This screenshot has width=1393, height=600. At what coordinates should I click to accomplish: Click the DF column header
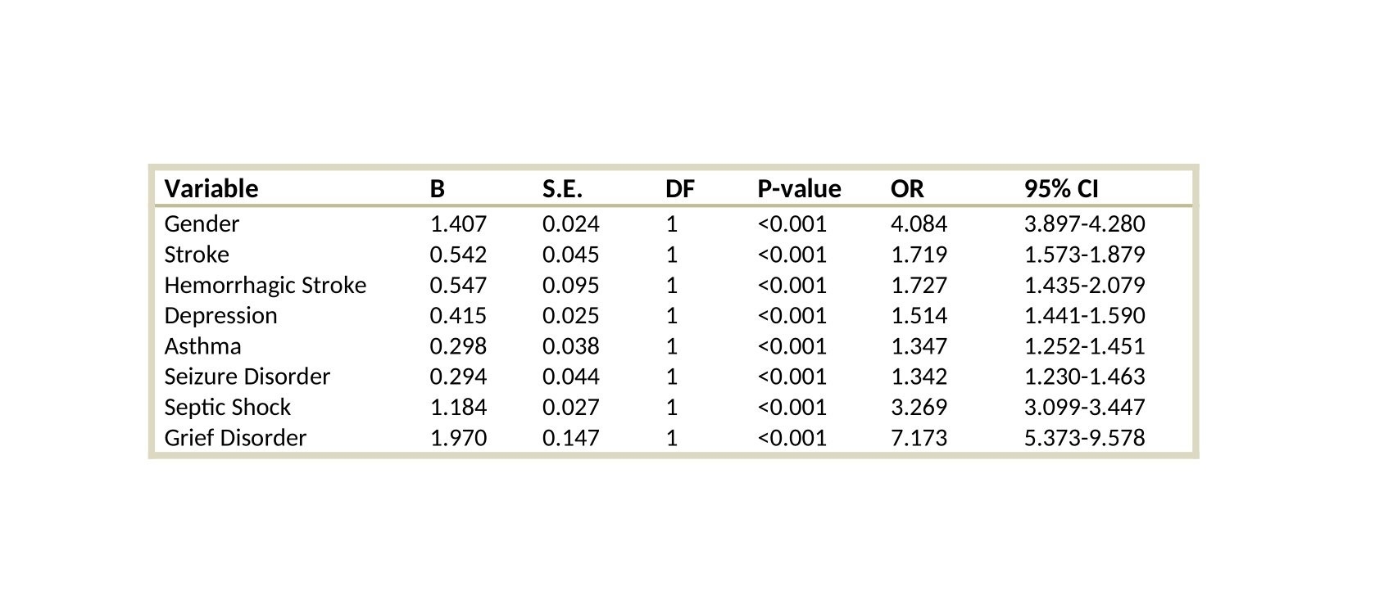point(679,189)
